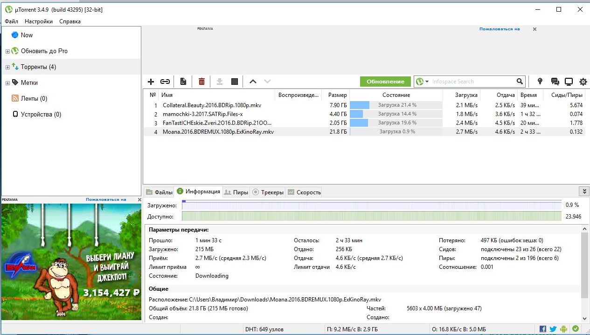
Task: Expand the Метки tree node
Action: (x=7, y=83)
